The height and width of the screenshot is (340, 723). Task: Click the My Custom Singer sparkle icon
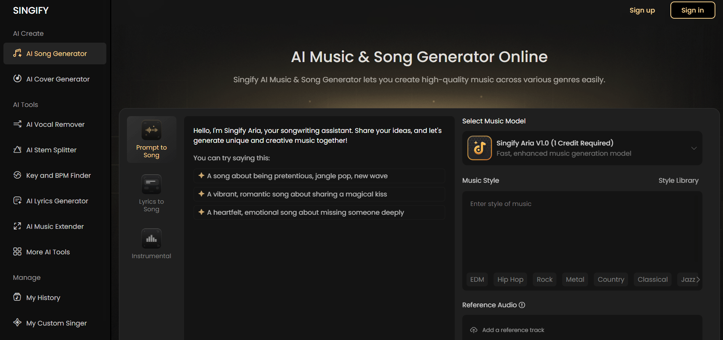tap(17, 322)
